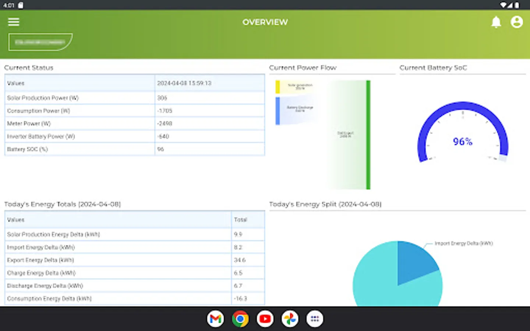Select the Battery SOC (%) table row
The width and height of the screenshot is (530, 331).
[134, 149]
